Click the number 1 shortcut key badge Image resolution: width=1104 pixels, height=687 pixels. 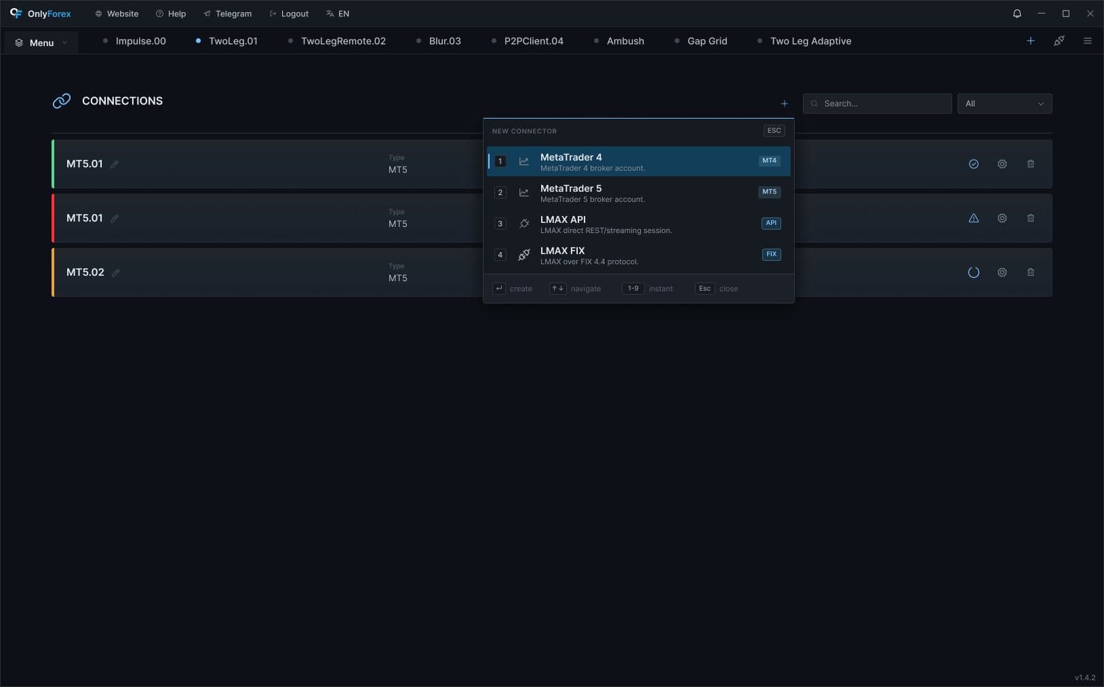(x=500, y=161)
